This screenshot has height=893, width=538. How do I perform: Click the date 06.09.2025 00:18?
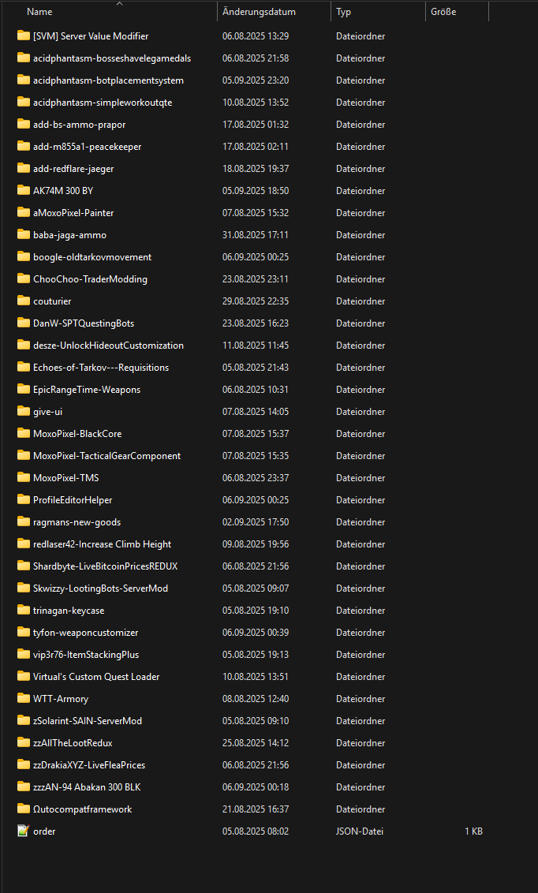(x=256, y=787)
